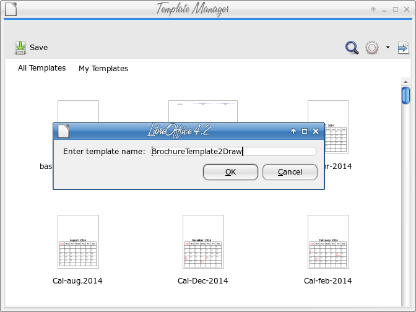
Task: Click into the template name input field
Action: tap(233, 152)
